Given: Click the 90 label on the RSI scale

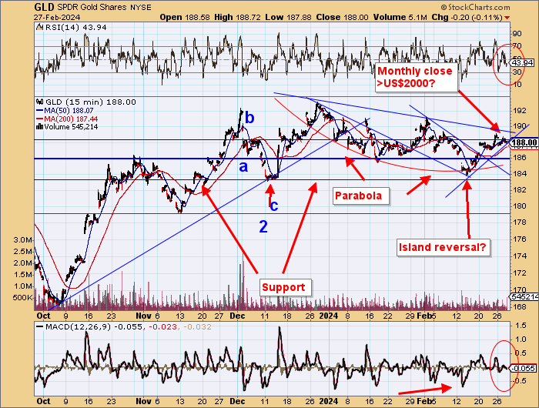Looking at the screenshot, I should point(517,34).
